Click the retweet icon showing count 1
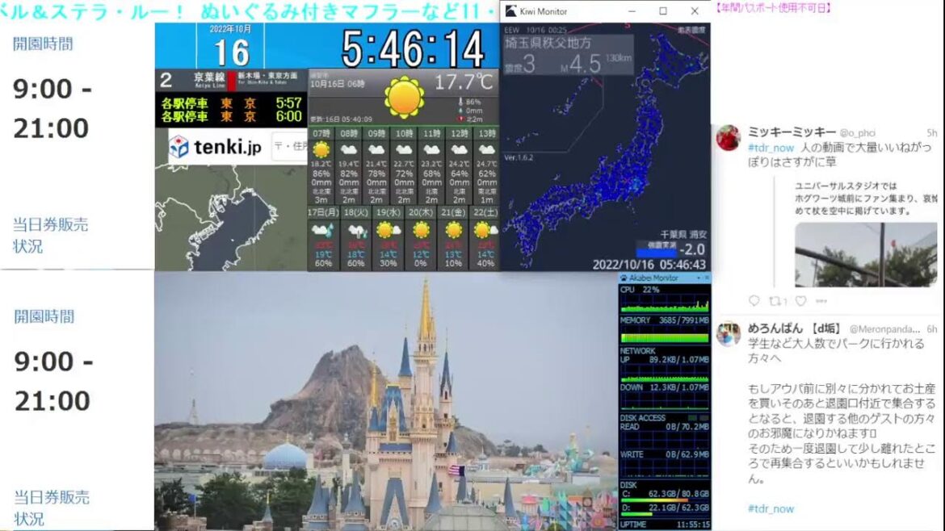945x531 pixels. coord(777,299)
